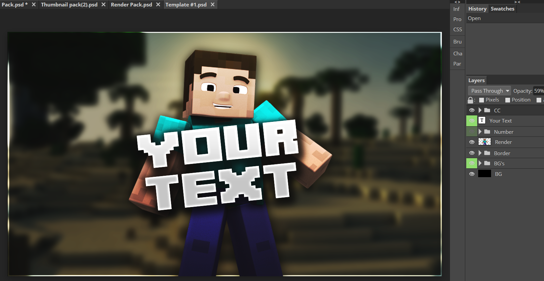Click the lock icon in Layers panel
The image size is (544, 281).
click(x=470, y=100)
